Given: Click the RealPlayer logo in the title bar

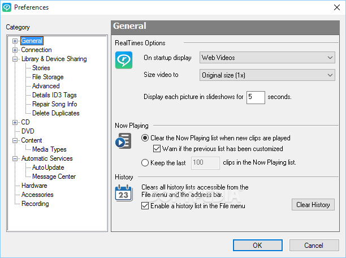Looking at the screenshot, I should coord(7,7).
